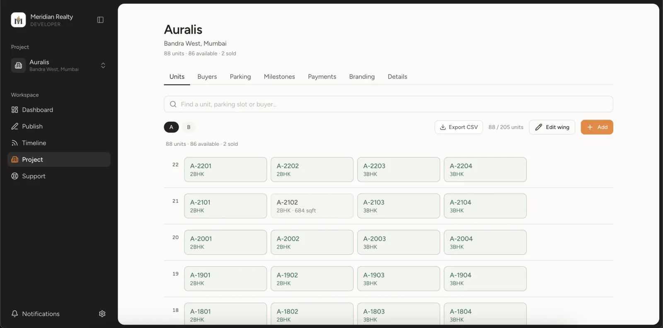Open unit card A-1803
This screenshot has height=328, width=663.
(399, 314)
